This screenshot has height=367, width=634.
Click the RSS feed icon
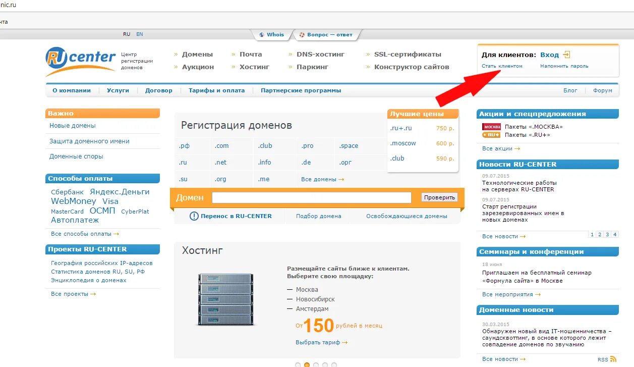(x=613, y=359)
